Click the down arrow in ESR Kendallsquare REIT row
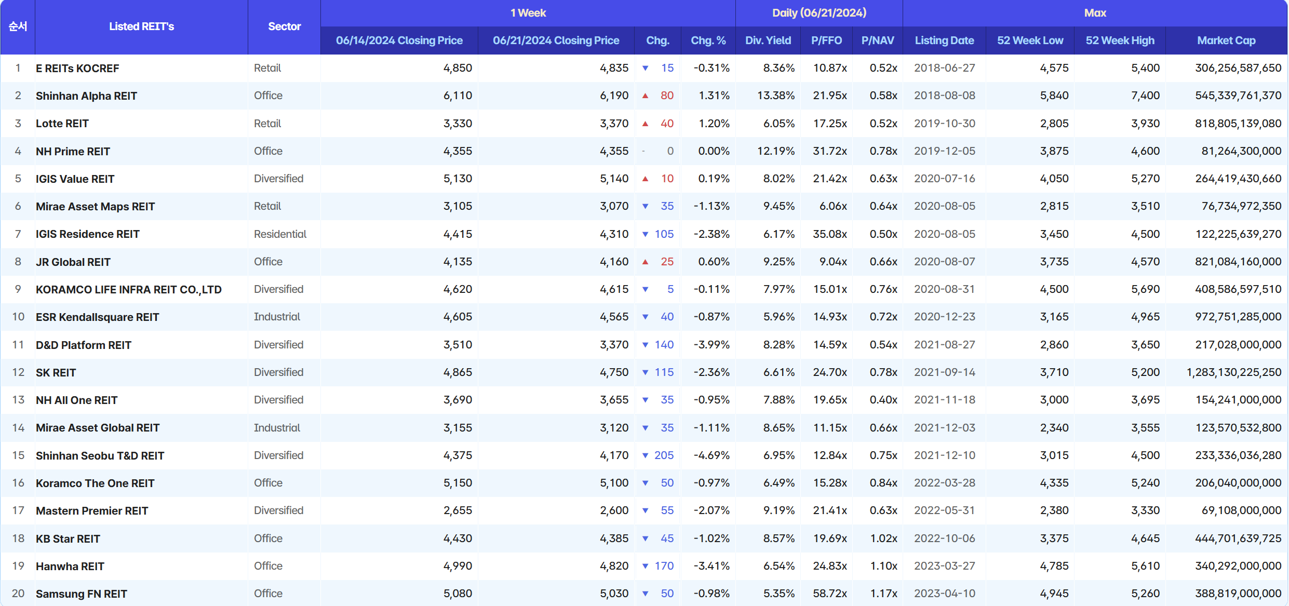 coord(645,317)
